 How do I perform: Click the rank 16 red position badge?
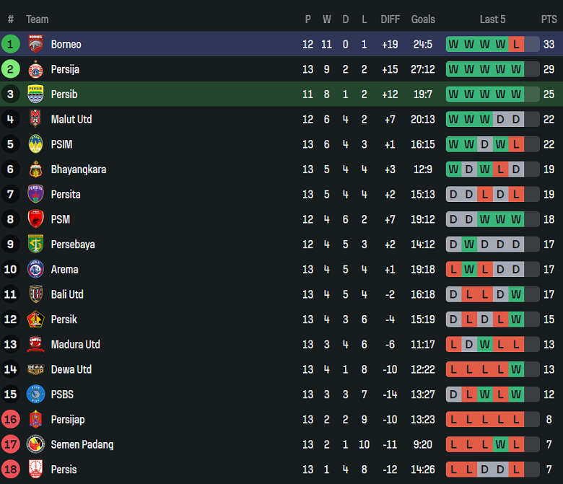pyautogui.click(x=11, y=419)
